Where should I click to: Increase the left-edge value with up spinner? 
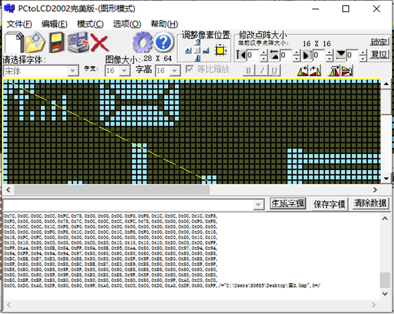pyautogui.click(x=263, y=52)
